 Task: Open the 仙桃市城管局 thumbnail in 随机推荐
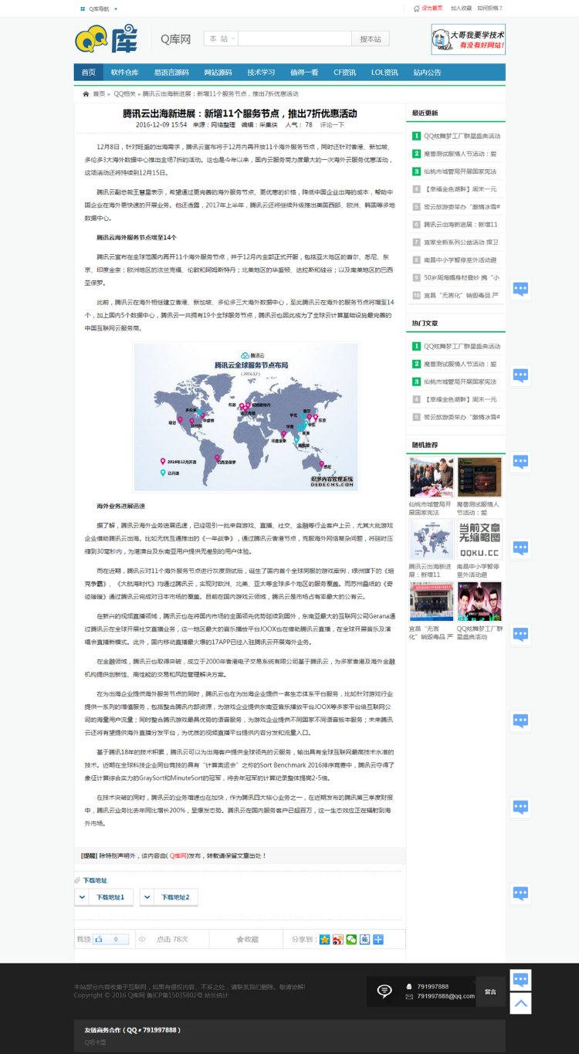click(x=432, y=478)
